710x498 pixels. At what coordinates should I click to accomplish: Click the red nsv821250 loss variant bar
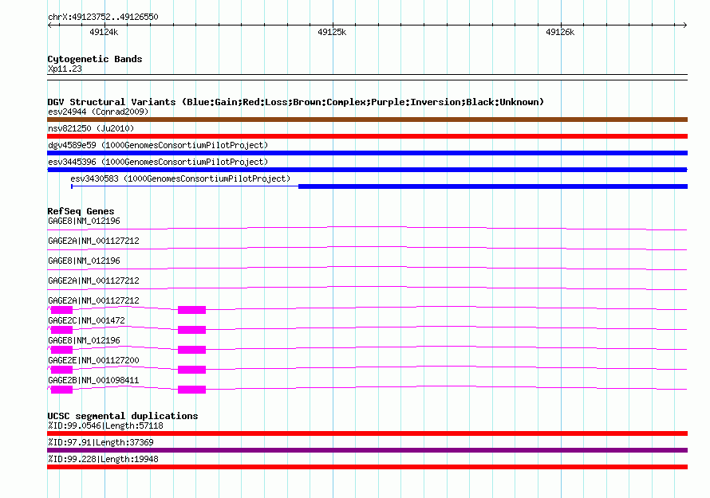click(x=367, y=136)
